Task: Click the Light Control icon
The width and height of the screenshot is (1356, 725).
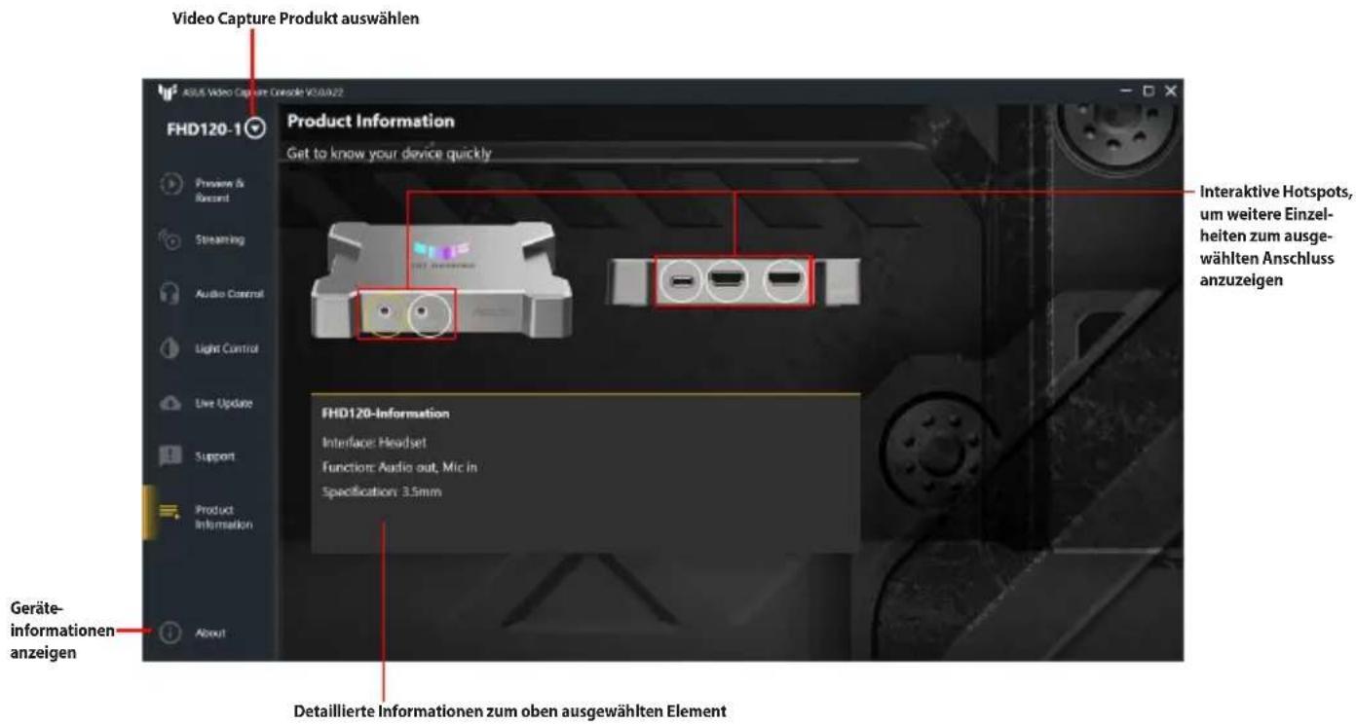Action: tap(169, 347)
